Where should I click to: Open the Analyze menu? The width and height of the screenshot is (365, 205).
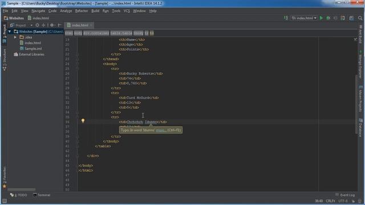click(x=66, y=11)
